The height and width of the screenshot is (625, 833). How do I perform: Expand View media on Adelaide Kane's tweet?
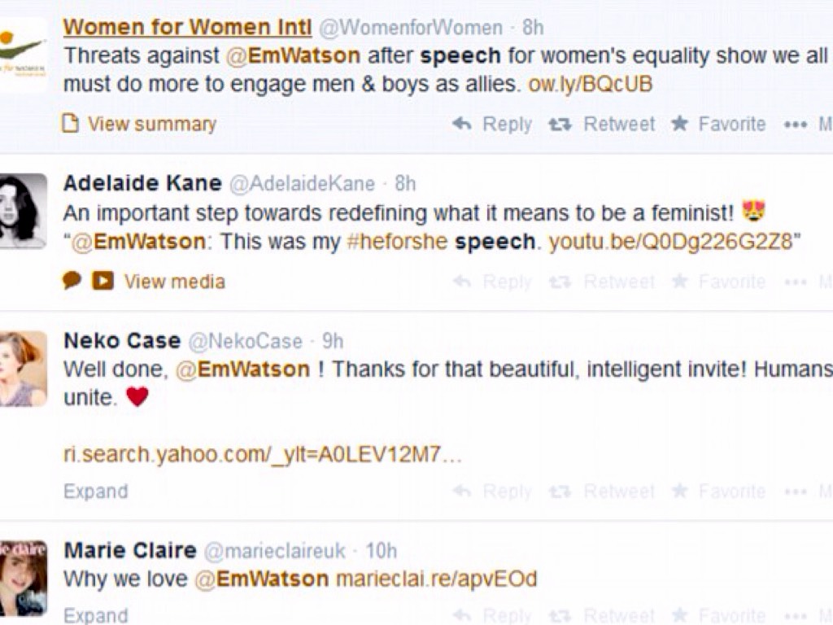(174, 282)
